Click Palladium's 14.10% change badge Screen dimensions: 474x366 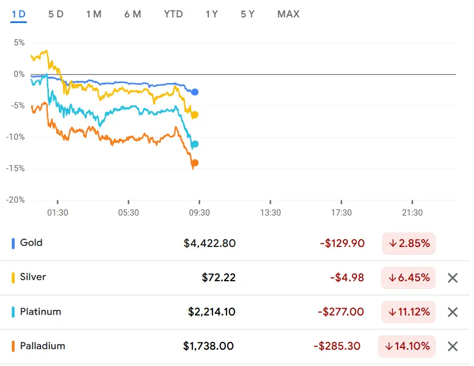[x=407, y=346]
